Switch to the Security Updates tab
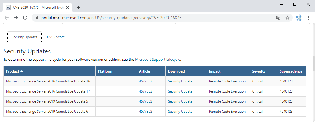 [24, 37]
